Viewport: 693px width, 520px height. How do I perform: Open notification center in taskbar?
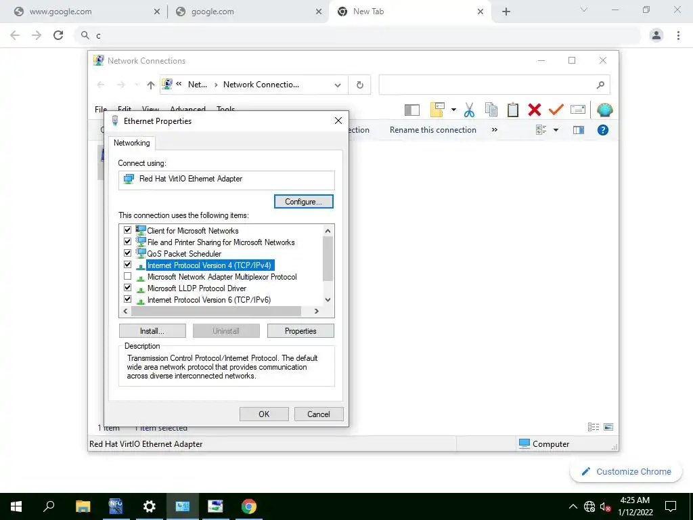pos(671,506)
